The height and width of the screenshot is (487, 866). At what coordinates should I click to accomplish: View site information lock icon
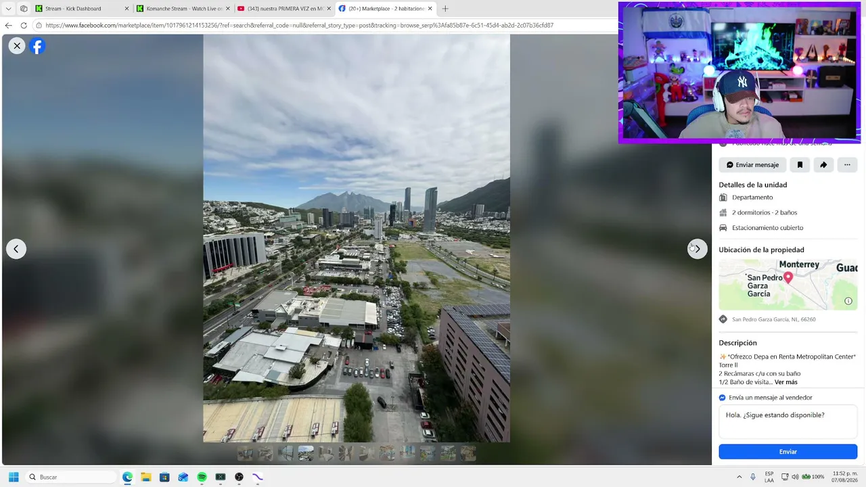(x=39, y=26)
